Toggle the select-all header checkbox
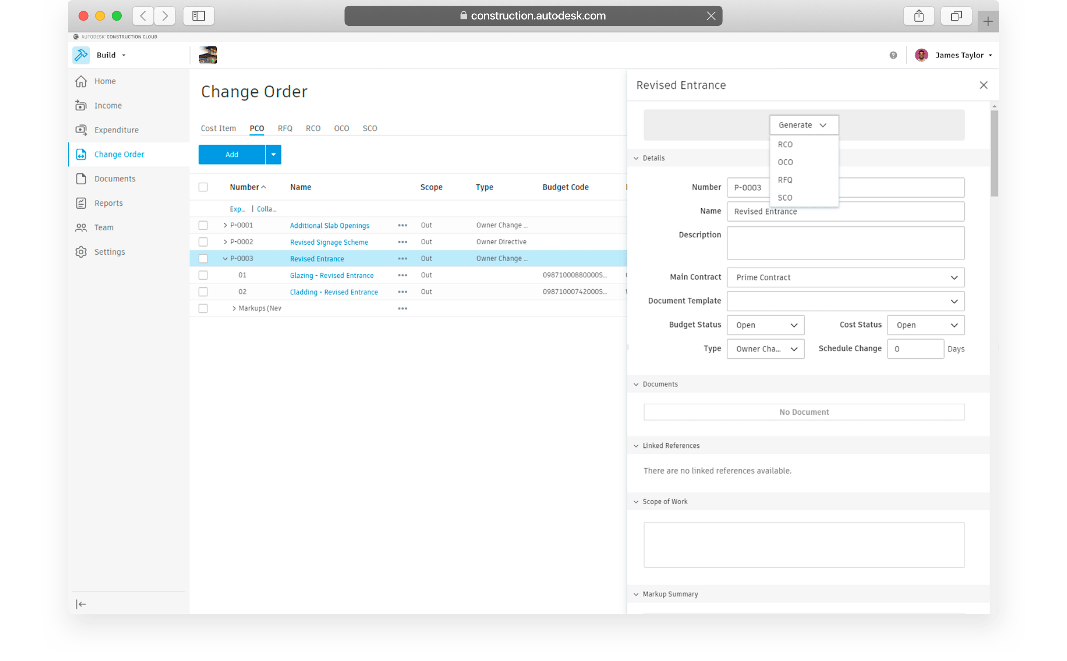 203,187
